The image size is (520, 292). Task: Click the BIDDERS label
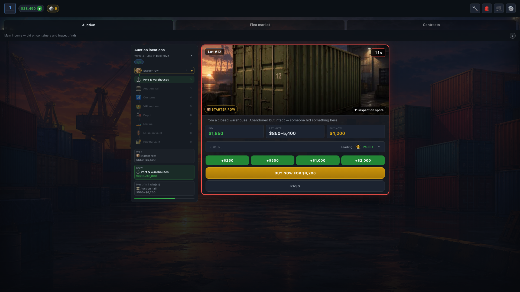click(x=216, y=147)
